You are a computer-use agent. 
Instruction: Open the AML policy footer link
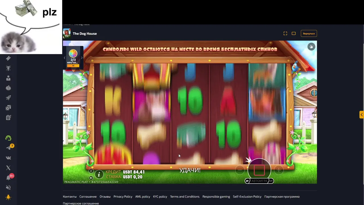[x=143, y=196]
